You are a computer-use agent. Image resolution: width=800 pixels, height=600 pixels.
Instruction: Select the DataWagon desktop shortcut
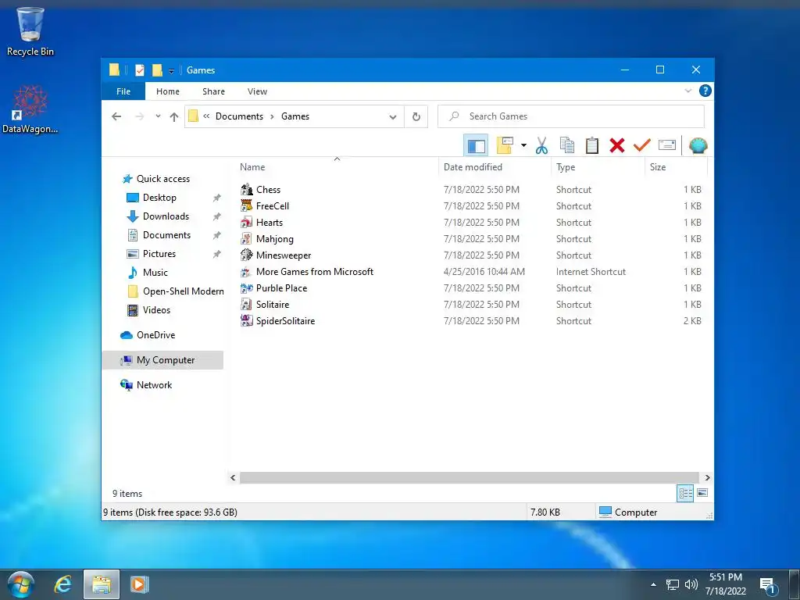coord(30,109)
